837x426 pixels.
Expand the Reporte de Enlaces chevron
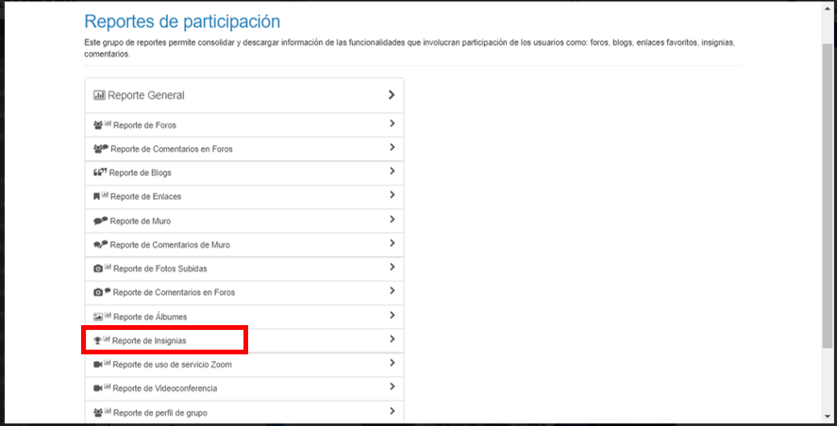coord(392,195)
